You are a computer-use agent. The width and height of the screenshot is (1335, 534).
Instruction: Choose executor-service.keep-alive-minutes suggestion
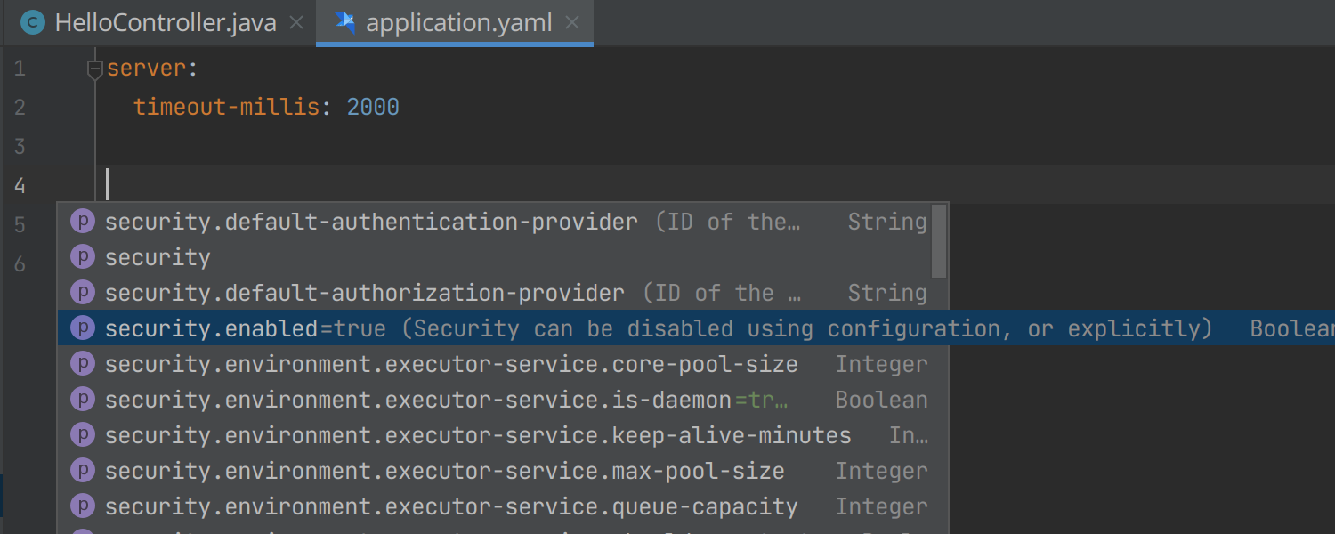tap(494, 435)
